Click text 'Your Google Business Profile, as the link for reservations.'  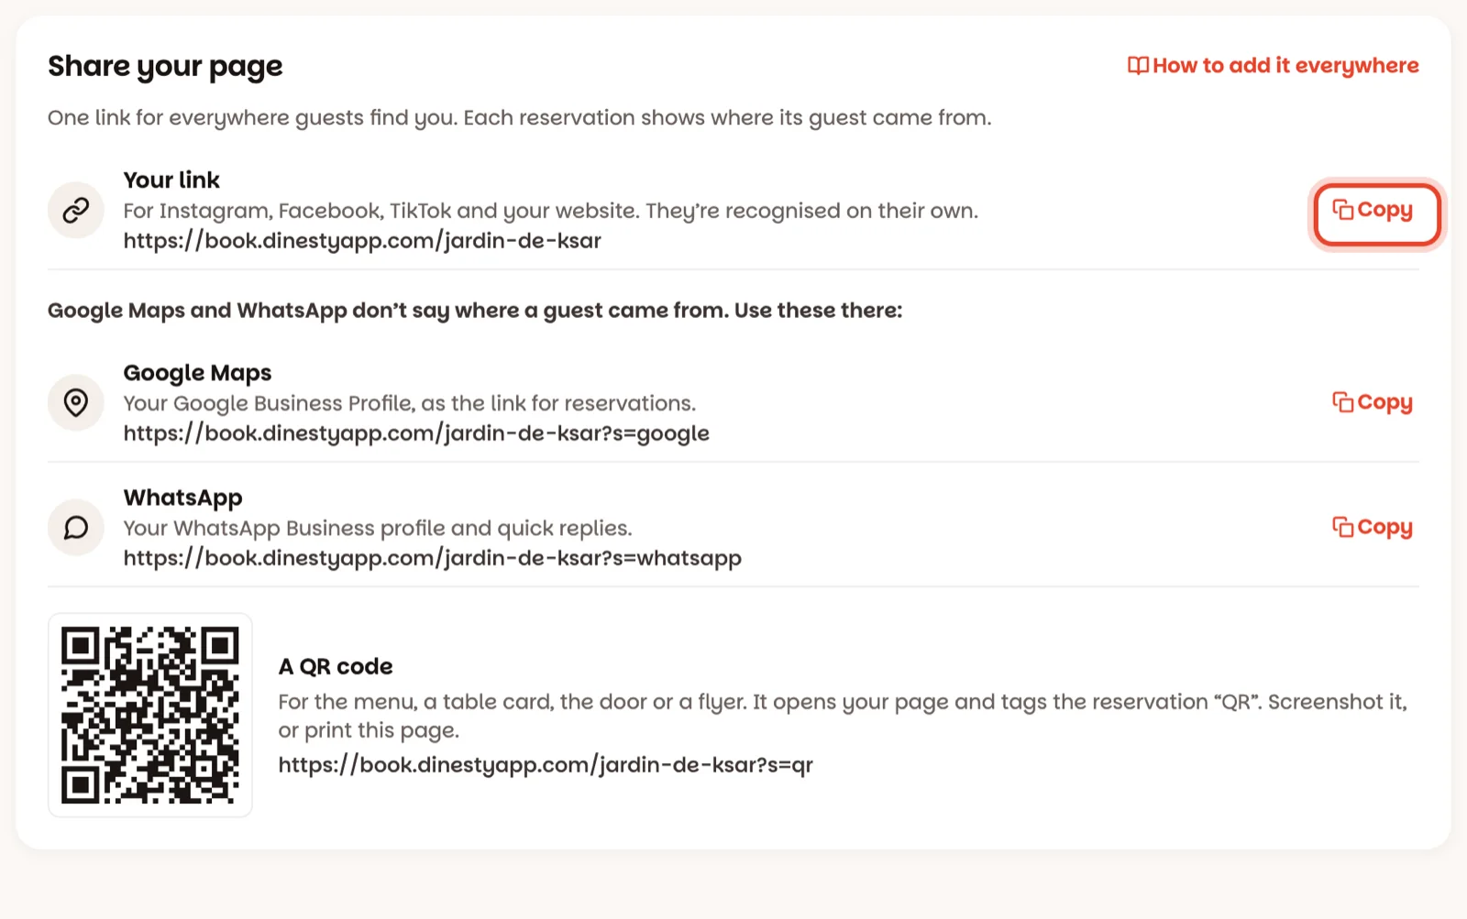(x=410, y=403)
